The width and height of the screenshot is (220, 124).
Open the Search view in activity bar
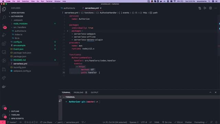click(x=4, y=18)
